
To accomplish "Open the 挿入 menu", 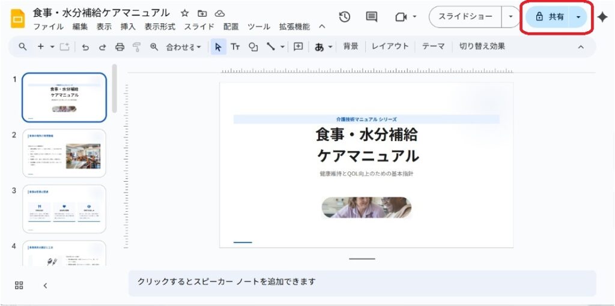I will pyautogui.click(x=128, y=27).
